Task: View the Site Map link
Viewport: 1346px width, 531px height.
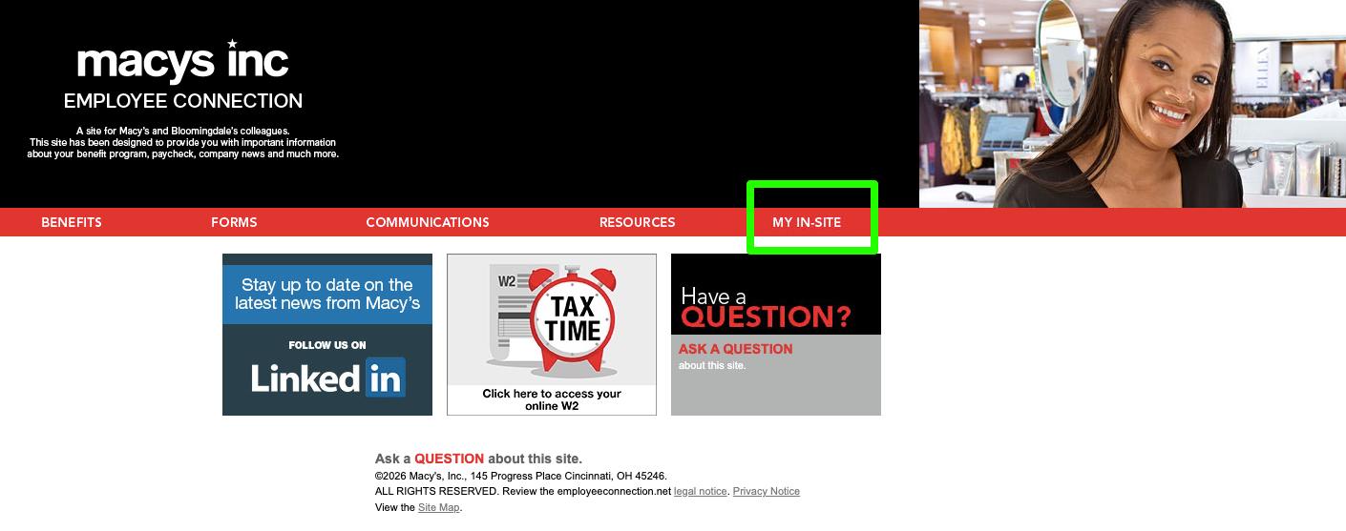Action: (438, 507)
